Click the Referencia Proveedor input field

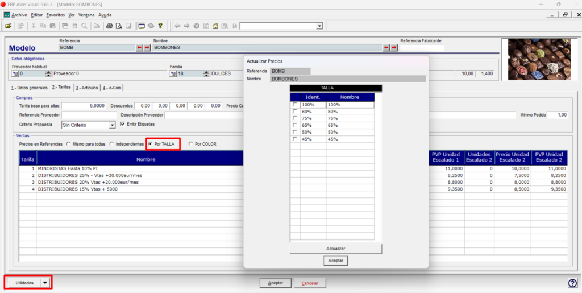pyautogui.click(x=89, y=115)
